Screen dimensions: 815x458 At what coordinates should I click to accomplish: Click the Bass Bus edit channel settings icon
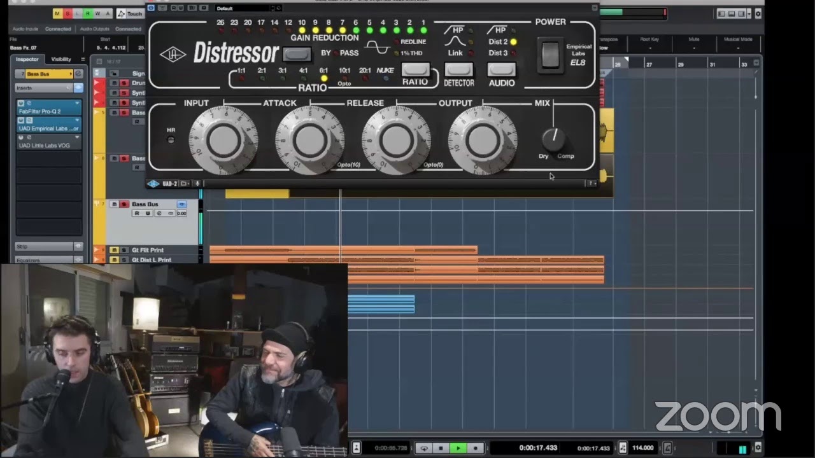coord(159,213)
